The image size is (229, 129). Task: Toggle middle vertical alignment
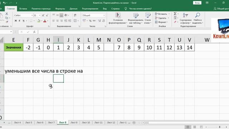click(x=58, y=15)
